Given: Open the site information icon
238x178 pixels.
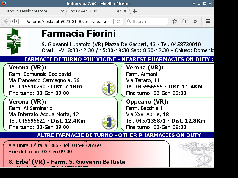Looking at the screenshot, I should pos(15,21).
